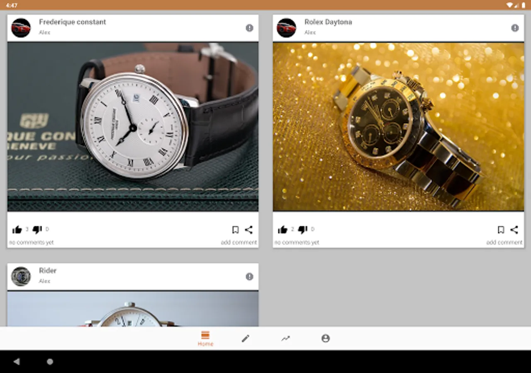Image resolution: width=531 pixels, height=373 pixels.
Task: Like the Frederique constant post
Action: pyautogui.click(x=17, y=230)
